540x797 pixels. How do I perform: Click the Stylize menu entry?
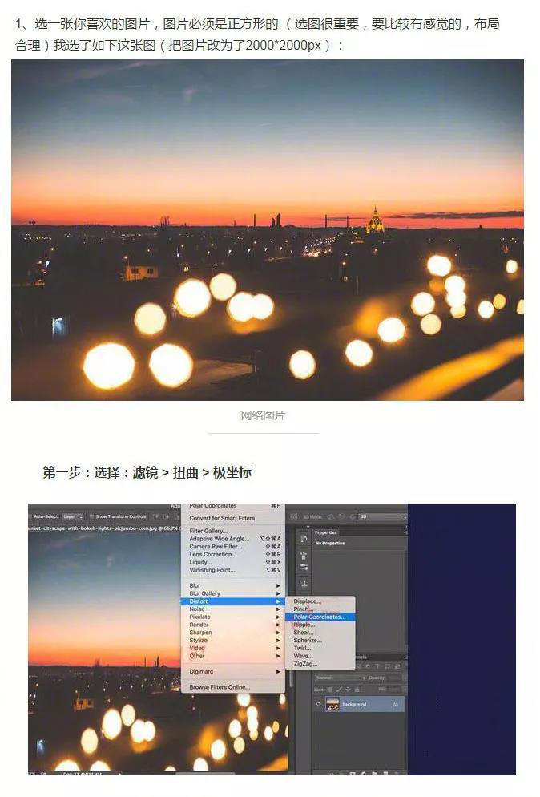[233, 641]
